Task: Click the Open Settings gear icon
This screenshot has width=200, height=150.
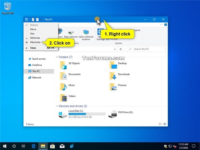Action: pos(99,31)
